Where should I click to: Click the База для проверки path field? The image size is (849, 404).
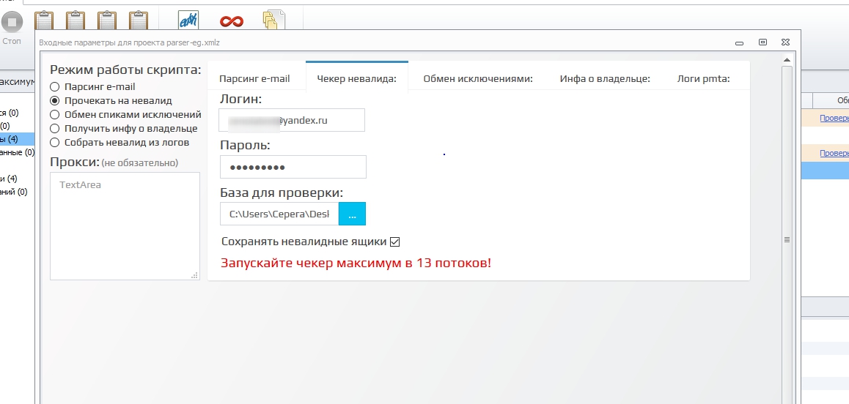(x=279, y=214)
